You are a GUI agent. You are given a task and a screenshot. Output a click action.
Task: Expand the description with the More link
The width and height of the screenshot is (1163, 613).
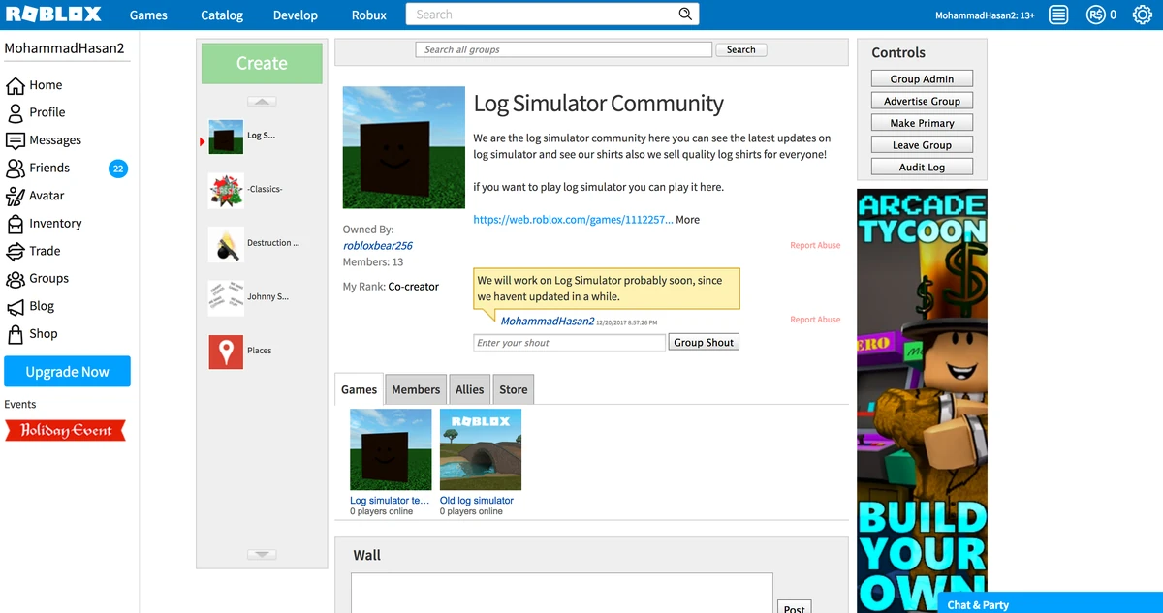[x=686, y=219]
